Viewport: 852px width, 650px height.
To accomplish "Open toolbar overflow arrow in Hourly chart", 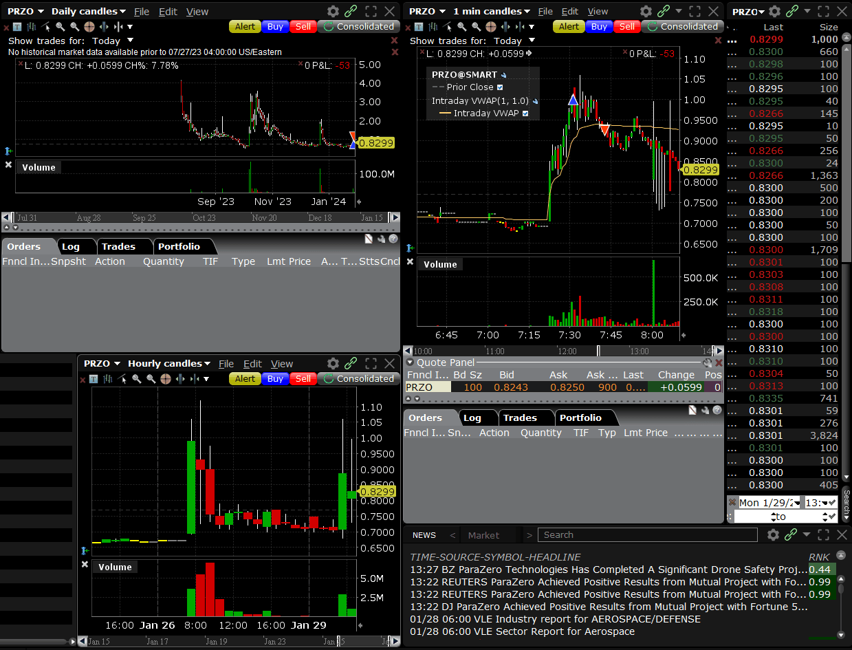I will pyautogui.click(x=207, y=379).
